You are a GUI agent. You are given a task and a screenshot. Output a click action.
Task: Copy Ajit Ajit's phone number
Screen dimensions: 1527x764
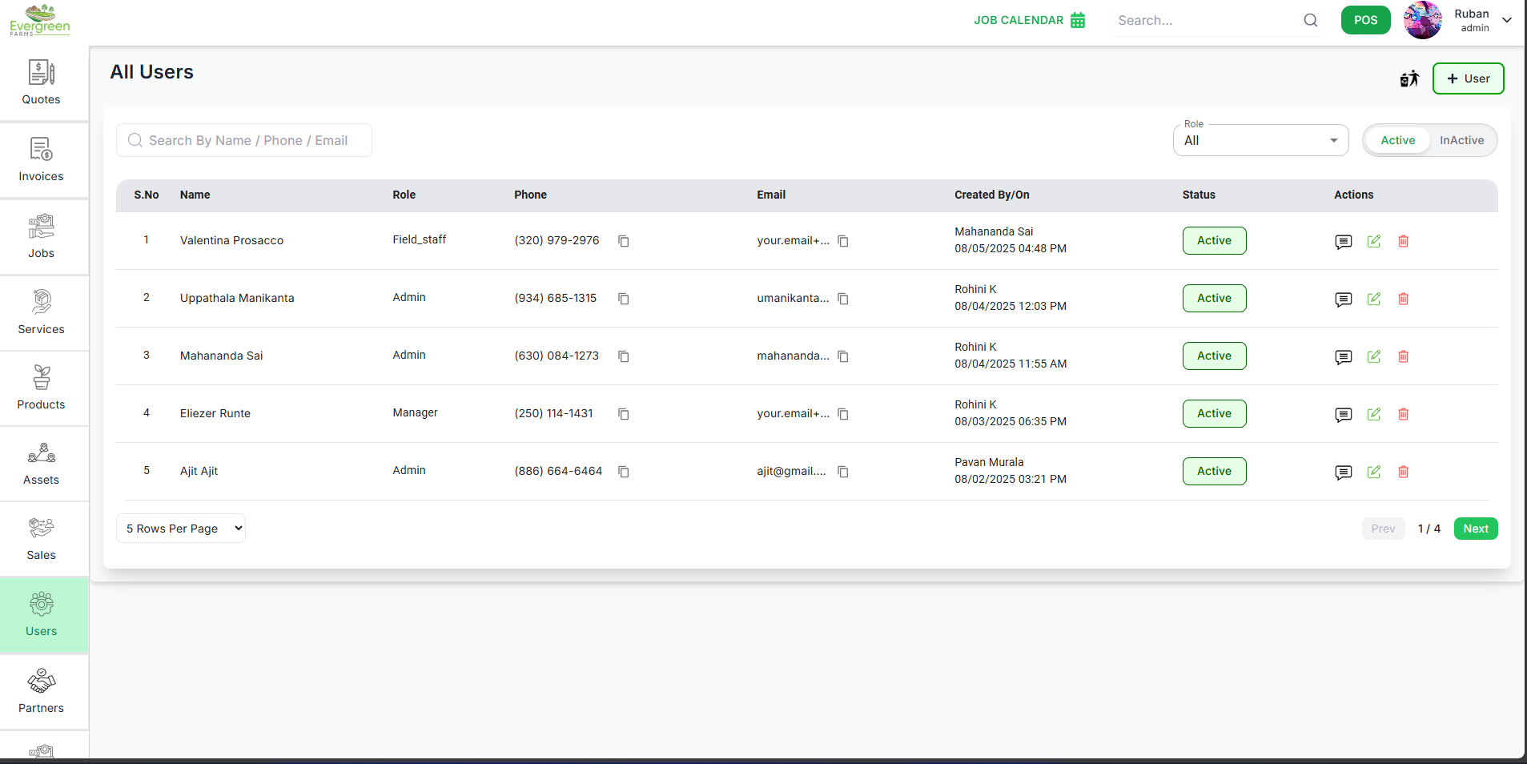(x=624, y=472)
